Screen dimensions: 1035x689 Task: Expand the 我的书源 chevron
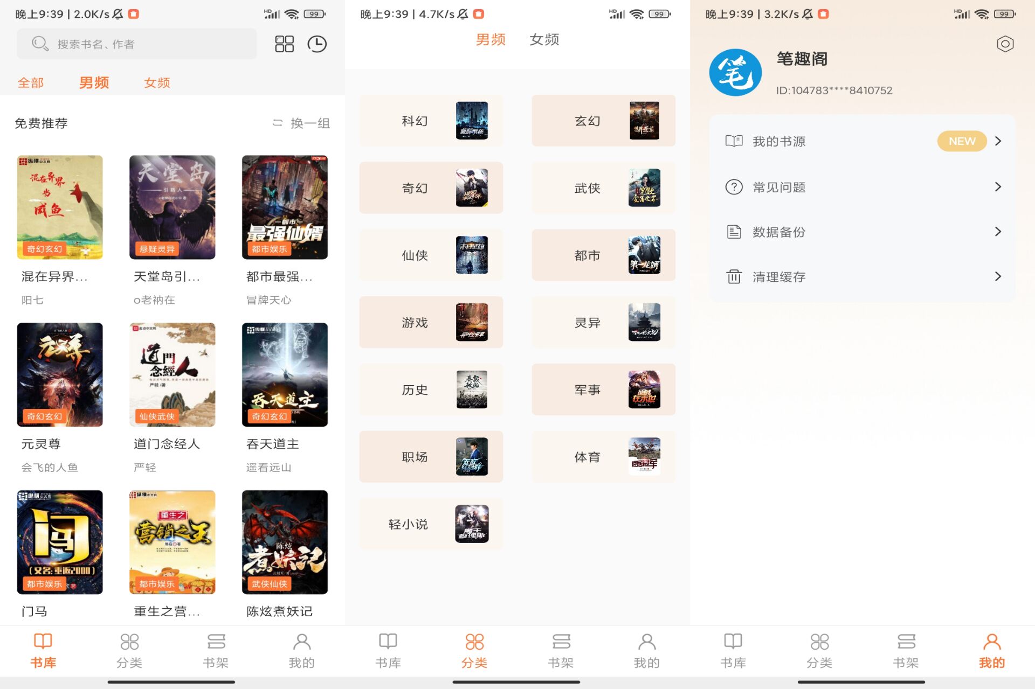[x=998, y=141]
